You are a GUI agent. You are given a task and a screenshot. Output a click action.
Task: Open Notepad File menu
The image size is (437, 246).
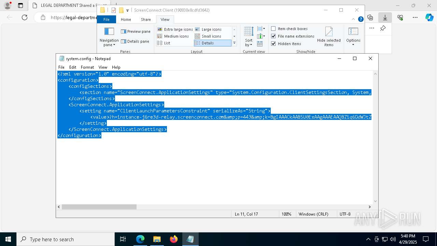pyautogui.click(x=61, y=67)
